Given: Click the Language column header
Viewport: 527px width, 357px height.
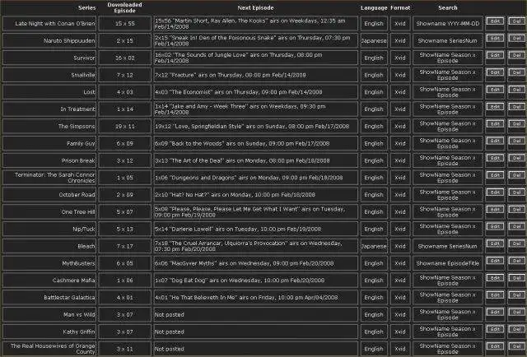Looking at the screenshot, I should pos(374,7).
